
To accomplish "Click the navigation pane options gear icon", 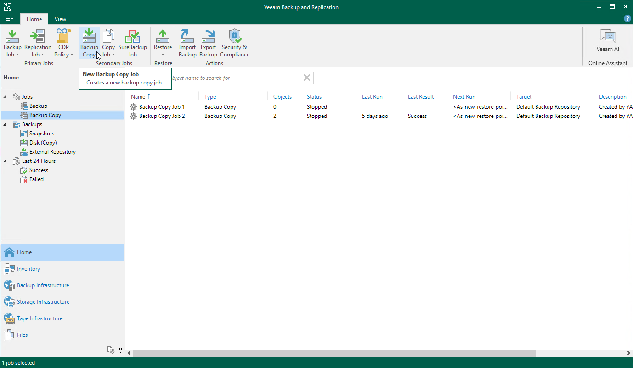I will [111, 350].
